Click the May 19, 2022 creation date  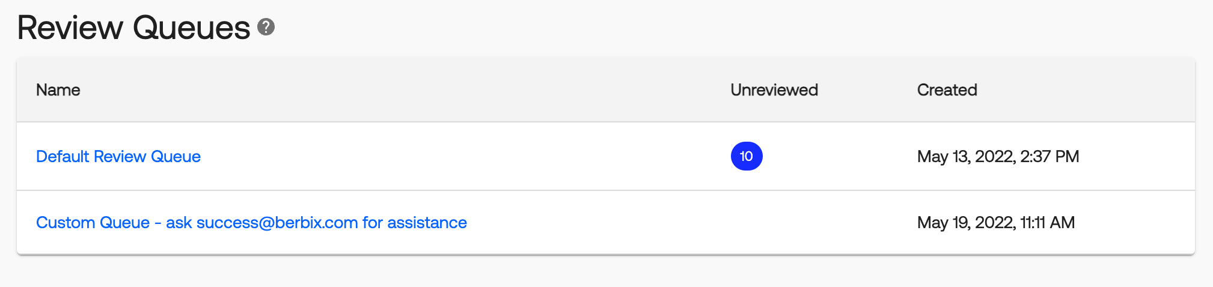click(x=965, y=223)
